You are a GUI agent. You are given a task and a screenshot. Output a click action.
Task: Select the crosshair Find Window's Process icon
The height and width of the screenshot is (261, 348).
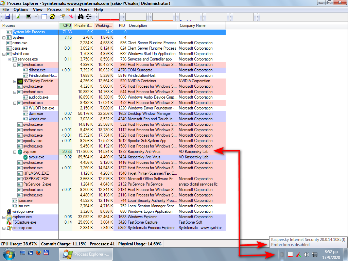[89, 17]
